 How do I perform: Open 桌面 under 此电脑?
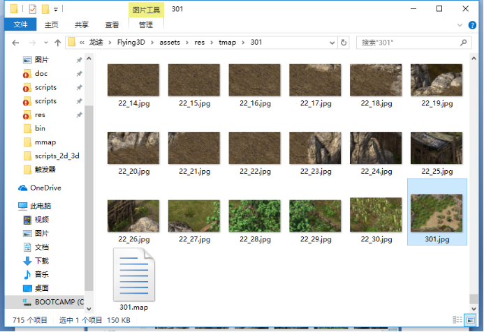(42, 288)
